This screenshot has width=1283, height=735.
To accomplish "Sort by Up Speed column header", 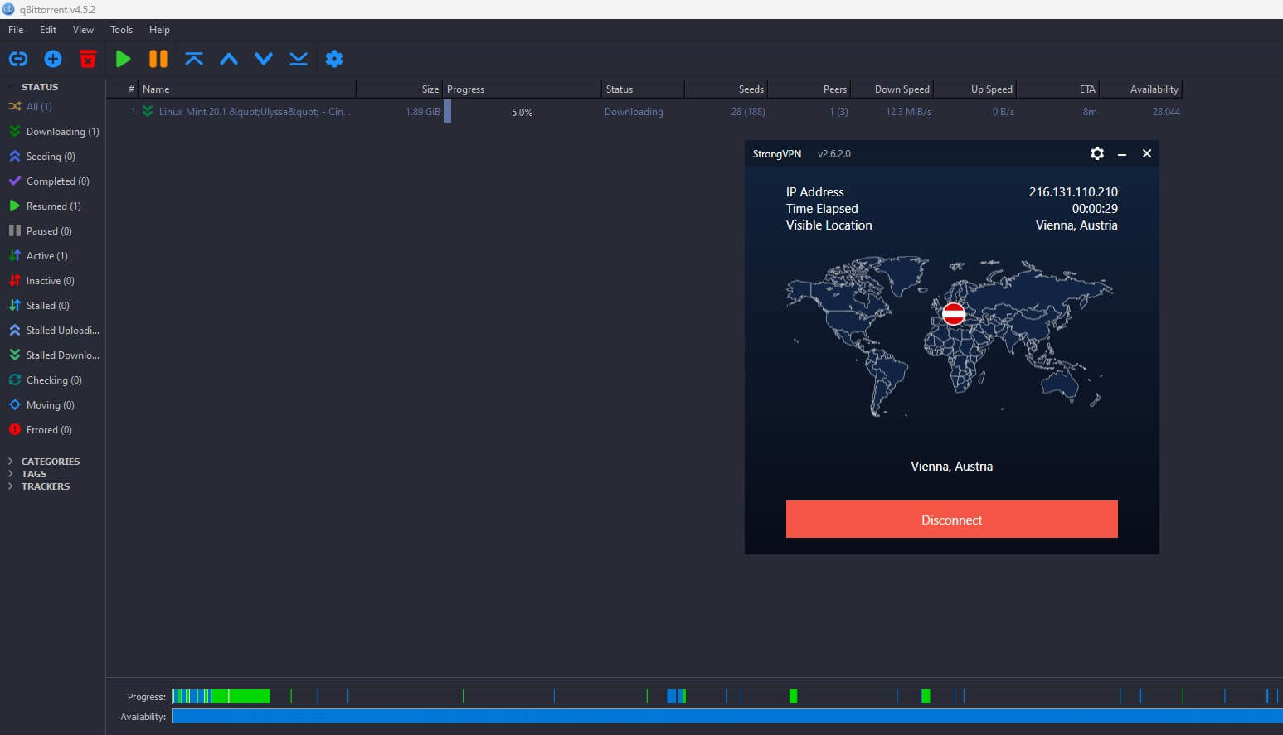I will coord(974,89).
